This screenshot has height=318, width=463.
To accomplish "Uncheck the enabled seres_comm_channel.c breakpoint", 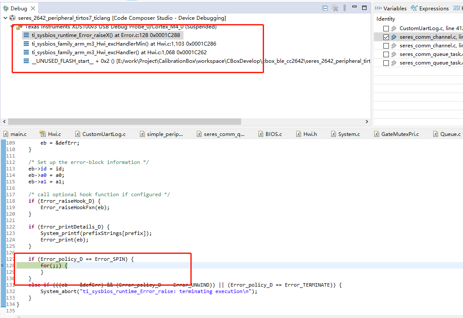I will 386,37.
